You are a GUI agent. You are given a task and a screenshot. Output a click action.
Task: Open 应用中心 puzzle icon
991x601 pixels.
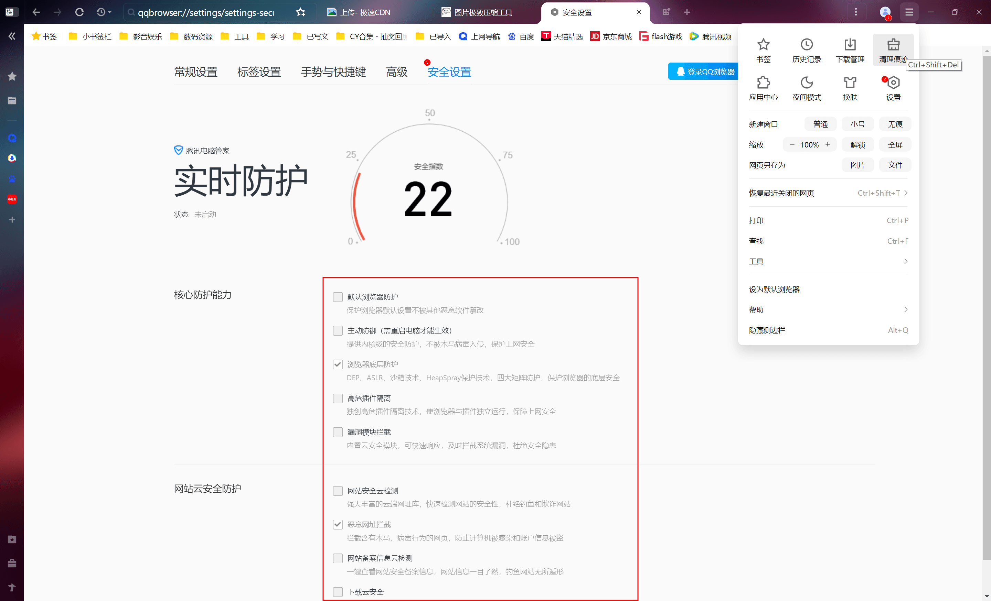(763, 83)
